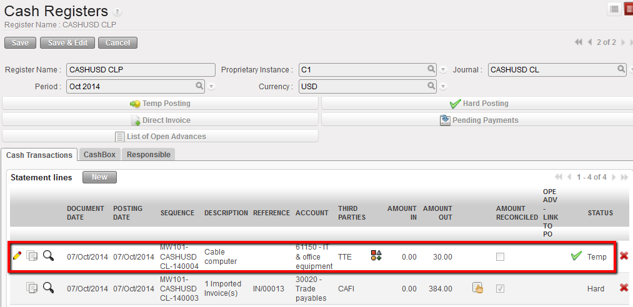Open the Responsible tab
The height and width of the screenshot is (307, 633).
[148, 155]
